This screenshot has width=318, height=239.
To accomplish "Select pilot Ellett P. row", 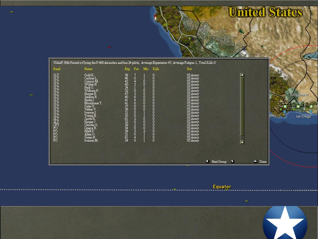I will (x=126, y=131).
